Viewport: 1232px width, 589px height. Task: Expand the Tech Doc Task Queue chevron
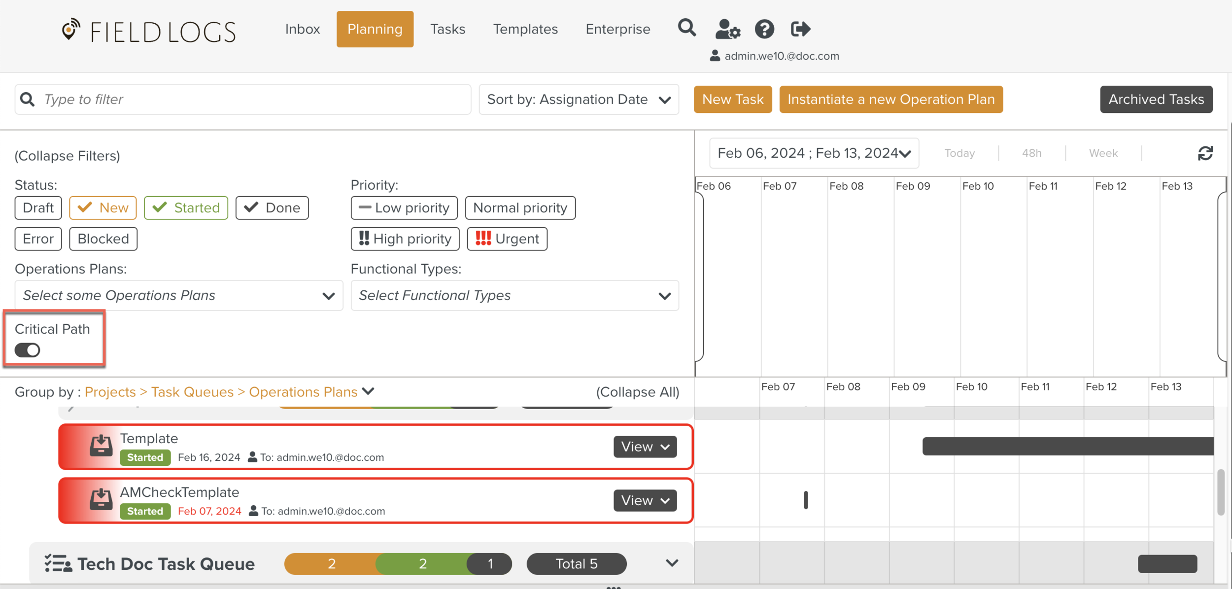point(672,563)
